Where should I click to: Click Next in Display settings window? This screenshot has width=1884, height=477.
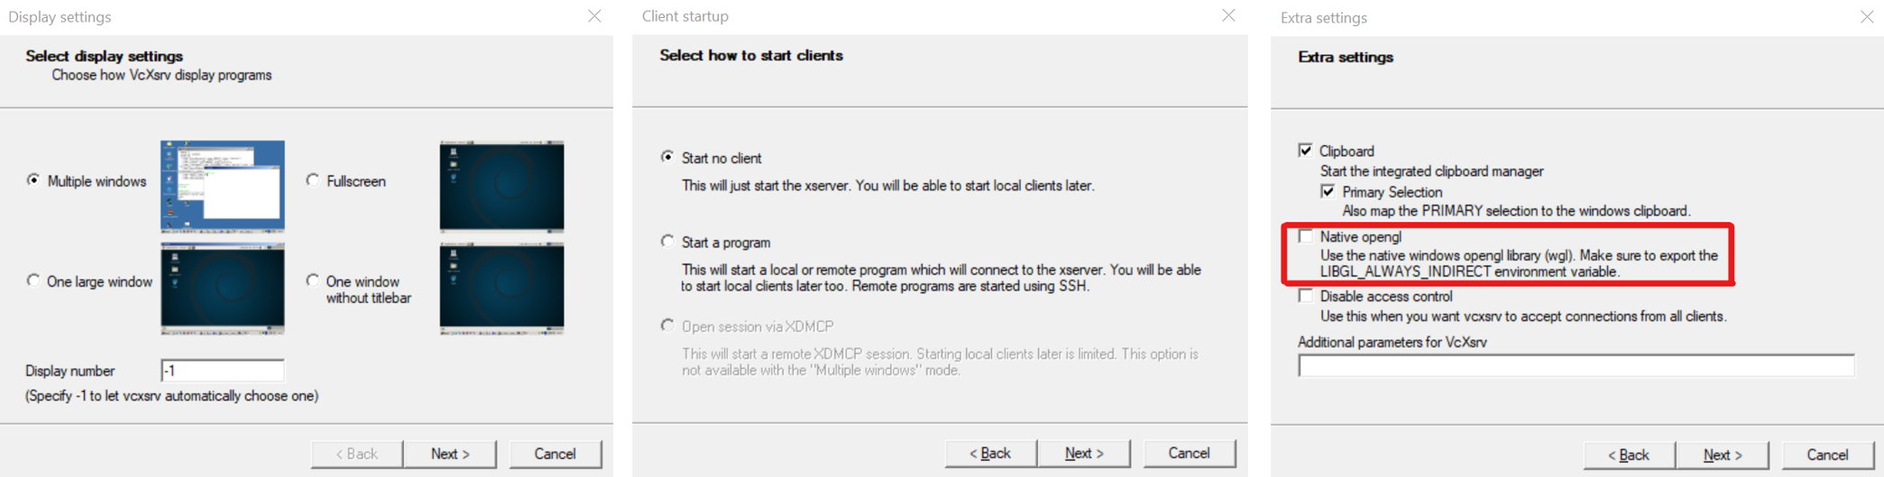[x=450, y=454]
